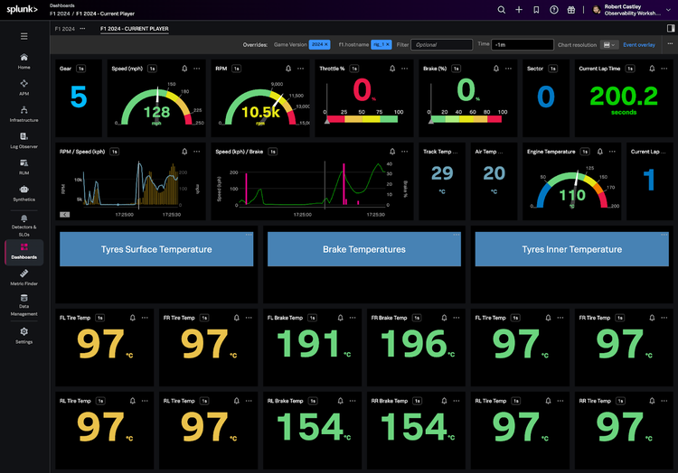Switch to the F1 2024 tab
The height and width of the screenshot is (473, 678).
pos(65,29)
